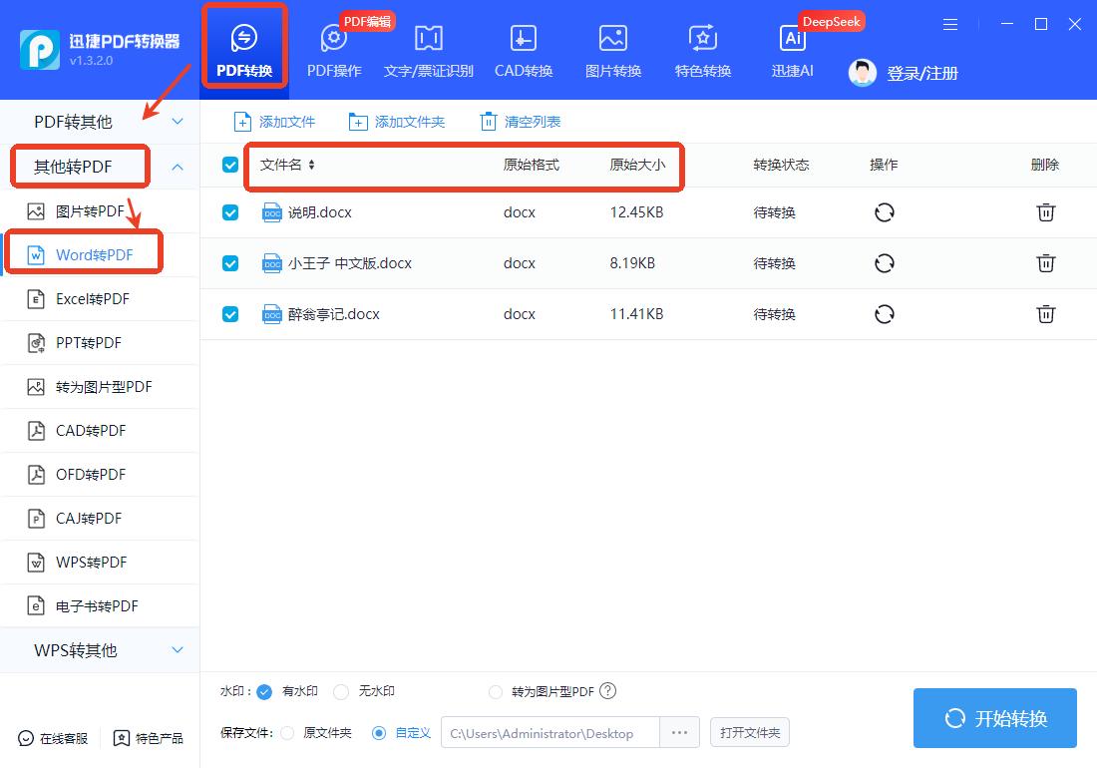This screenshot has width=1097, height=768.
Task: Open the 特色转换 feature icon
Action: click(702, 47)
